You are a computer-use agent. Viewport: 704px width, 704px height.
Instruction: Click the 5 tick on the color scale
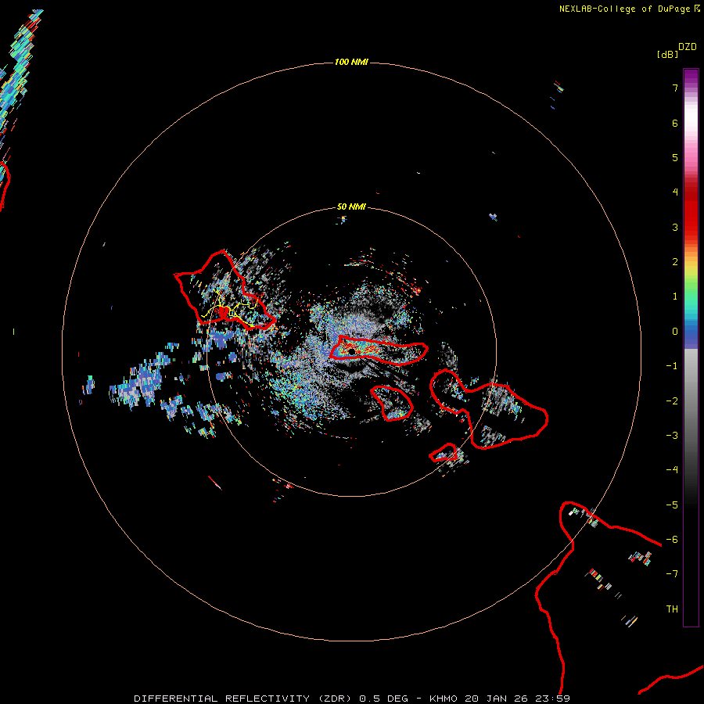click(675, 157)
